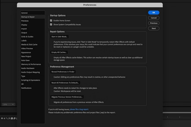Screen dimensions: 191x127
Task: Select Startup & Repair category
Action: click(32, 17)
